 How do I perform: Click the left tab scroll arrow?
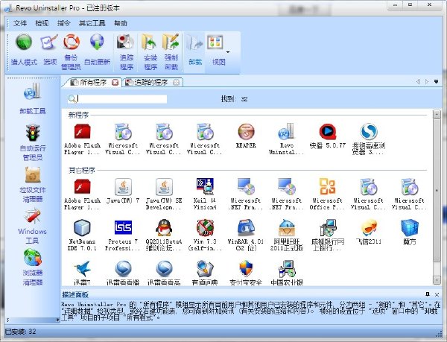[418, 81]
